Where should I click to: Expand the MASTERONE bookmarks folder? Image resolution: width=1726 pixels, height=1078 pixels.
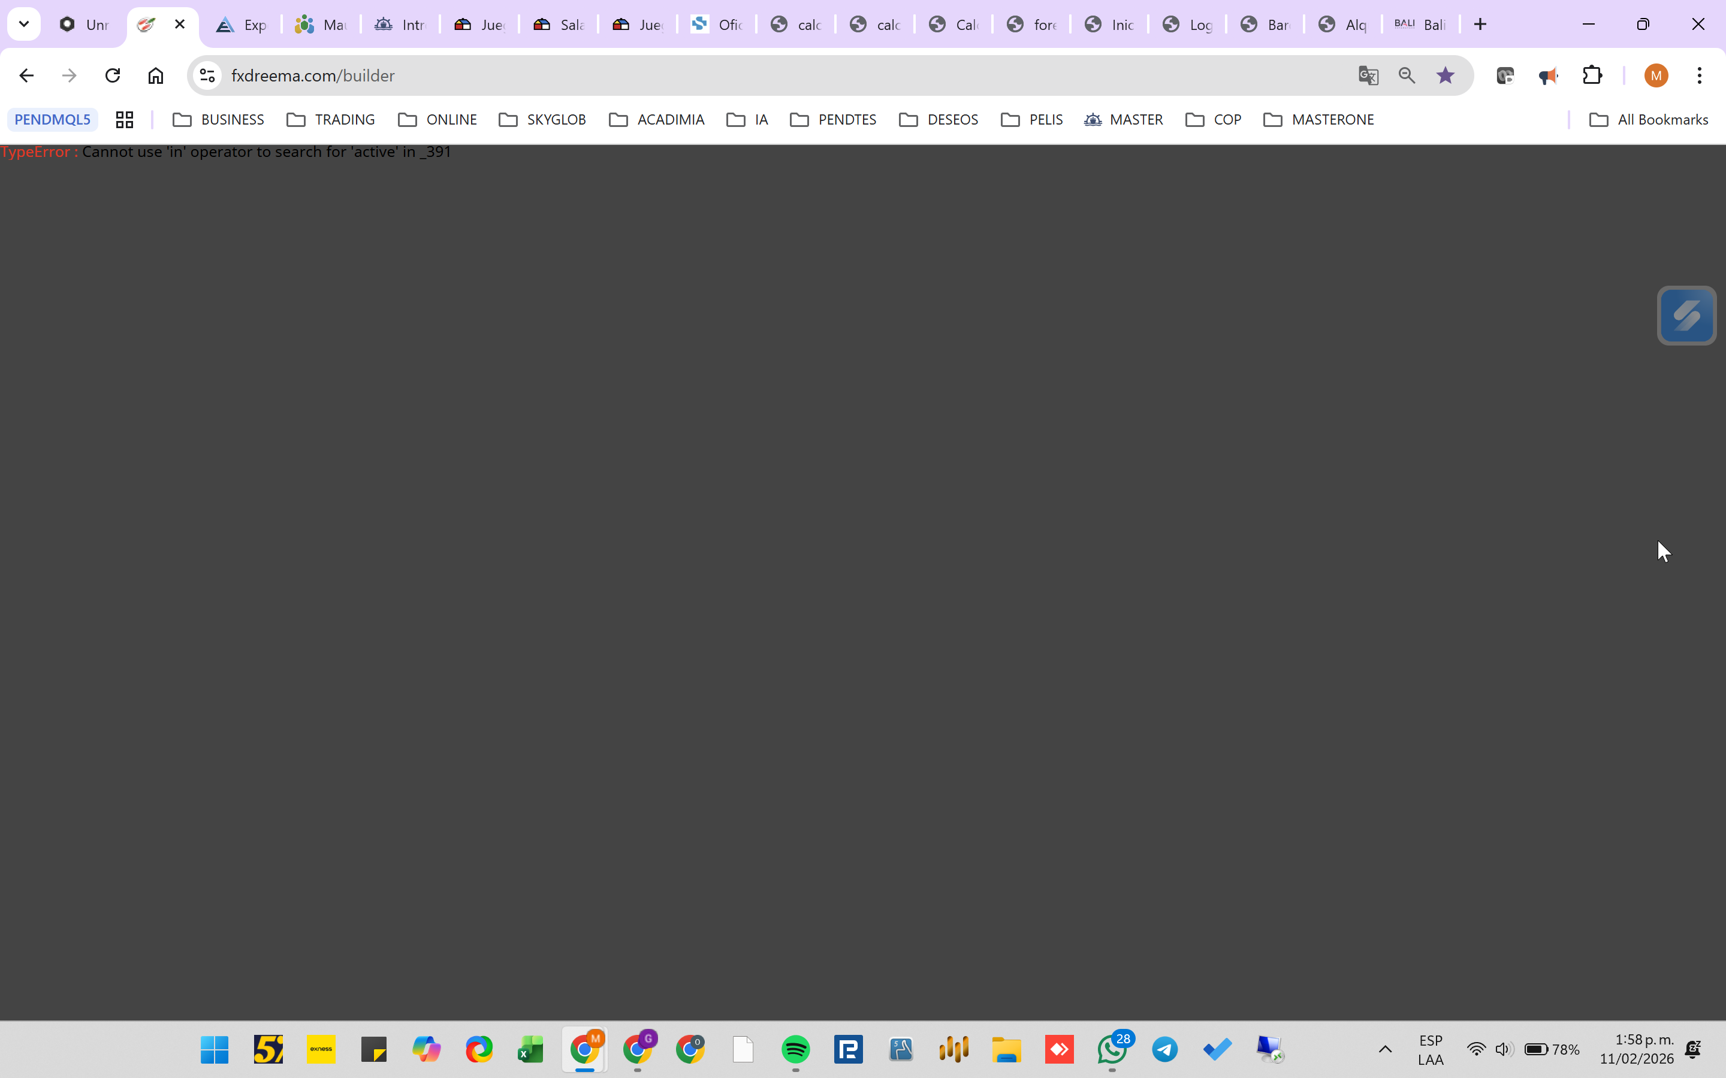(x=1318, y=120)
